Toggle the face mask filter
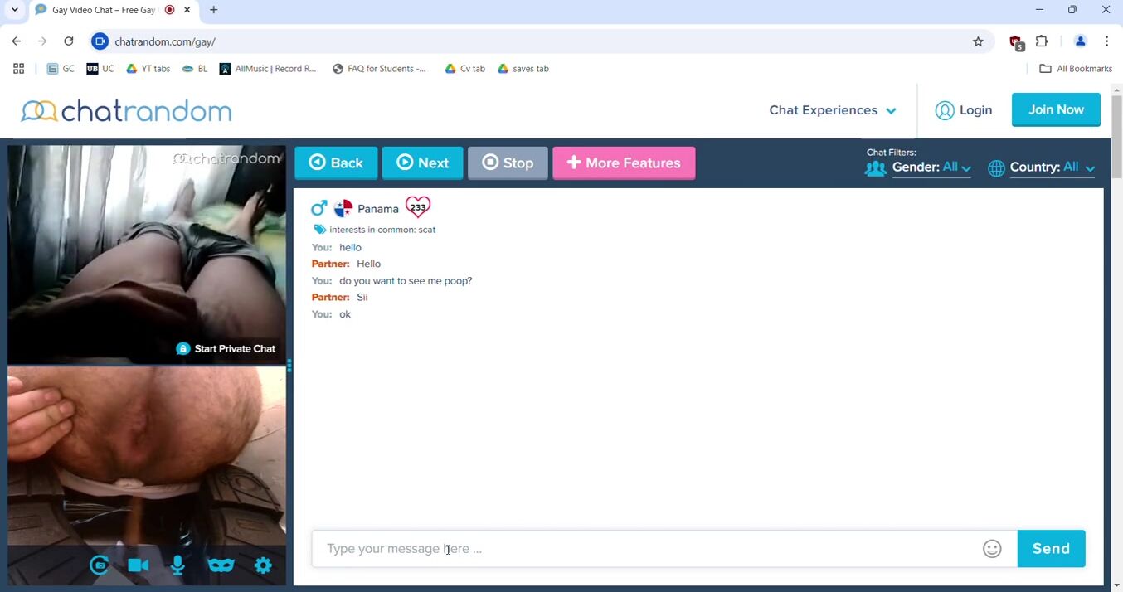Image resolution: width=1123 pixels, height=592 pixels. (221, 565)
